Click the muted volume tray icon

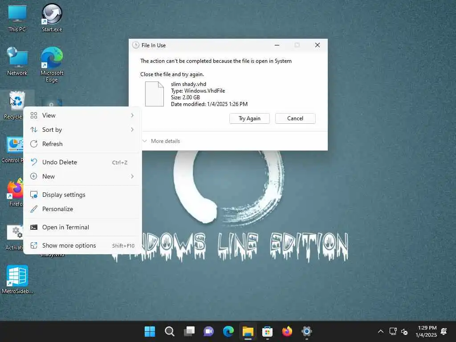point(404,331)
